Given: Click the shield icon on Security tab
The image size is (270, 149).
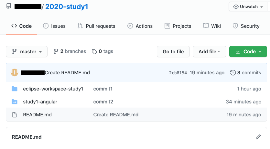Looking at the screenshot, I should click(235, 26).
